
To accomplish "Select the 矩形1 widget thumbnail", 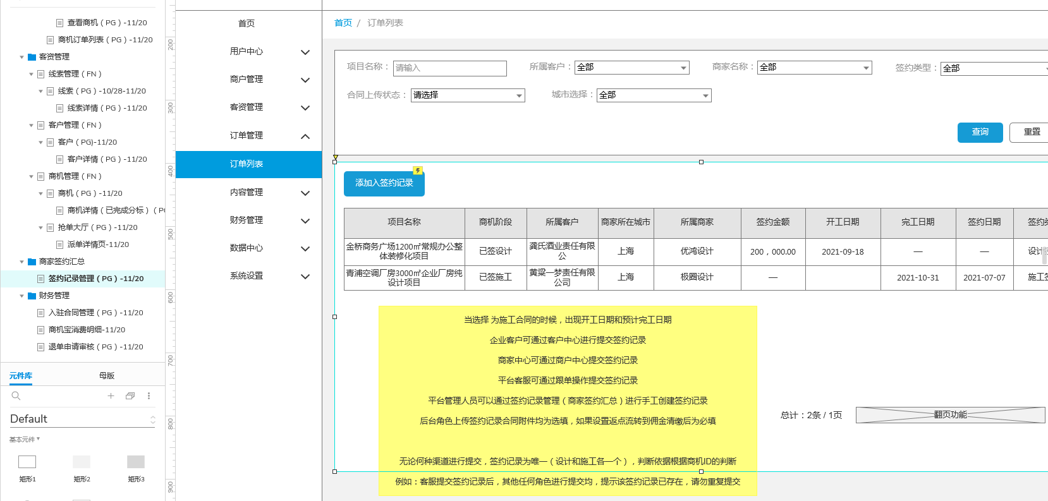I will [27, 462].
